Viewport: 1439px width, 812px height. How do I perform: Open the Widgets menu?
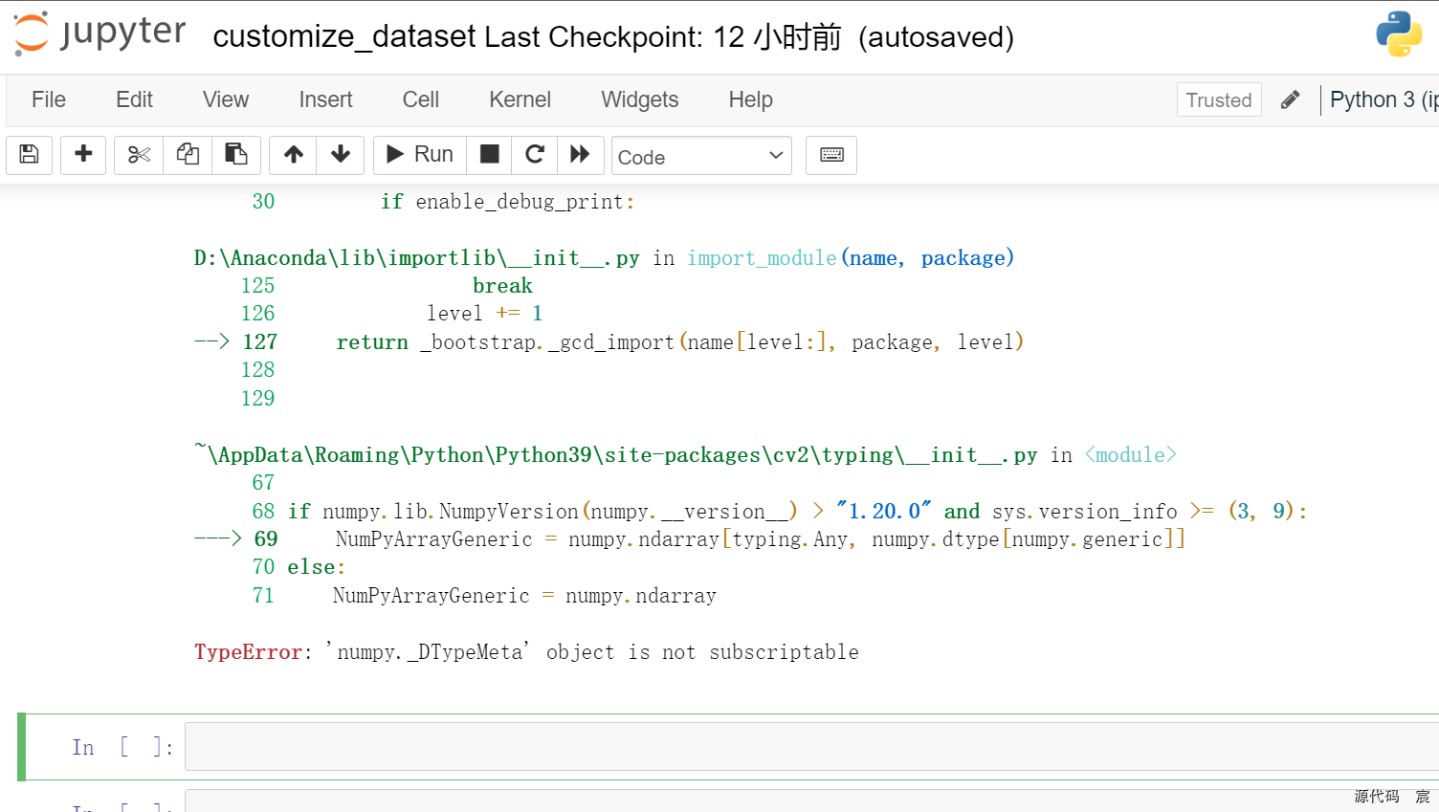click(639, 99)
